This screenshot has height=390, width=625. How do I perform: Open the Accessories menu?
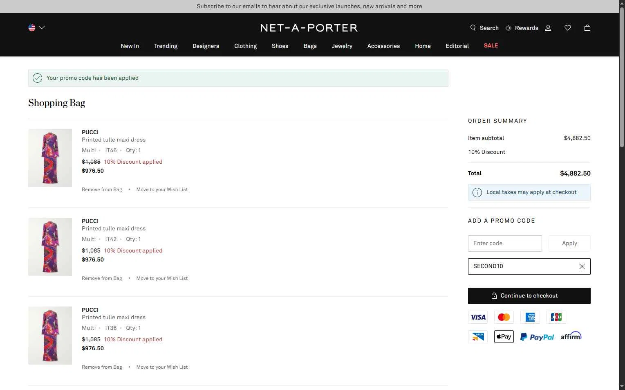pos(383,46)
